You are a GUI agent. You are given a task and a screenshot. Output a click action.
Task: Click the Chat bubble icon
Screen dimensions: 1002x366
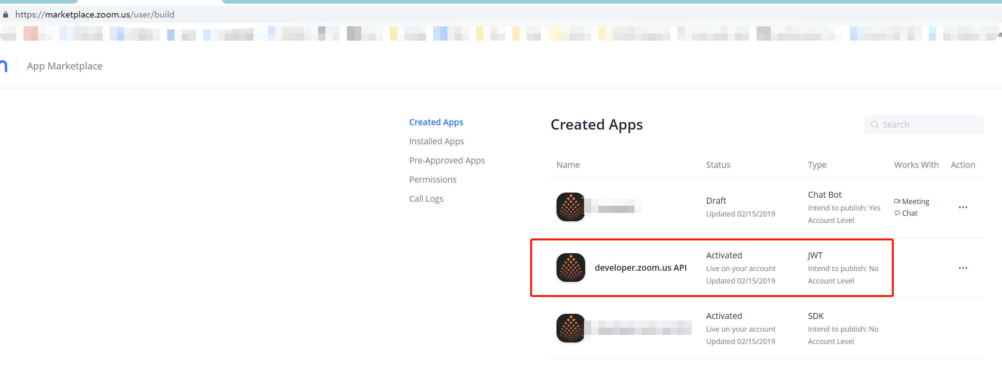[897, 213]
